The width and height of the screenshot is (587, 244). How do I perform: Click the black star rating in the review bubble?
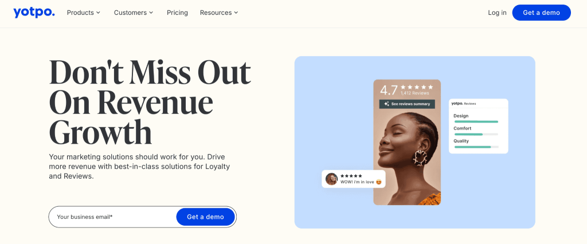(351, 176)
